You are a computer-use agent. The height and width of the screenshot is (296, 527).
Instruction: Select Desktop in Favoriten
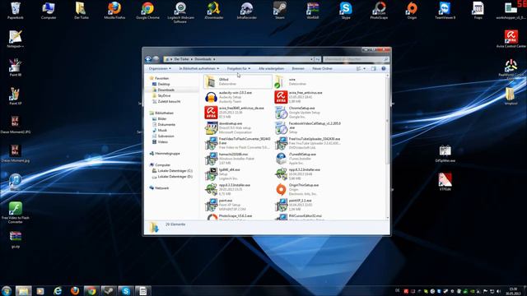tap(164, 84)
